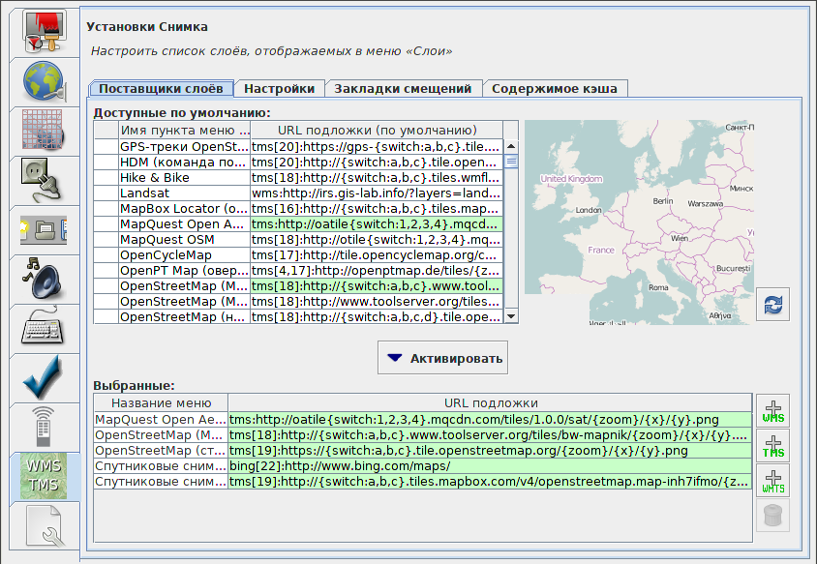Select the MapQuest OSM entry
The width and height of the screenshot is (817, 564).
(x=298, y=240)
